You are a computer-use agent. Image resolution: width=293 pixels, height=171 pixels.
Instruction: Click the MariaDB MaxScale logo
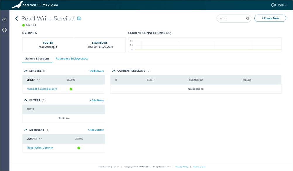click(35, 5)
